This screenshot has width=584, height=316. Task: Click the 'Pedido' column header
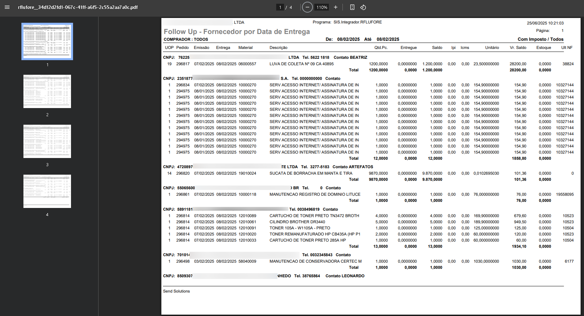[182, 48]
